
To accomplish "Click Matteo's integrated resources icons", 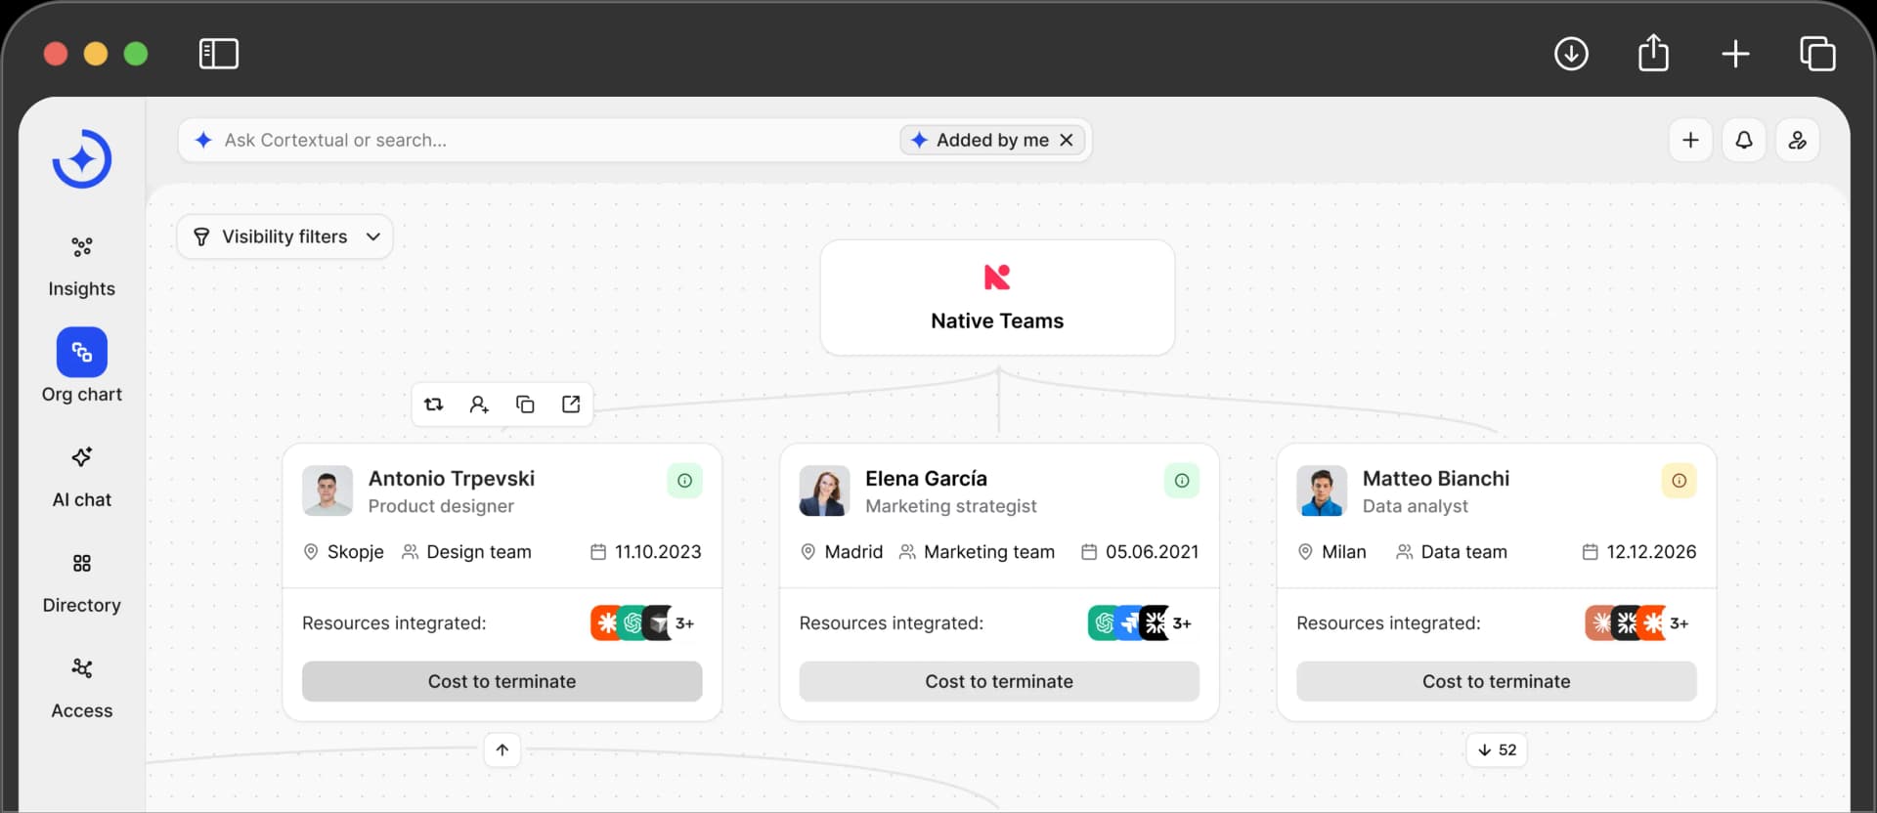I will pyautogui.click(x=1637, y=623).
